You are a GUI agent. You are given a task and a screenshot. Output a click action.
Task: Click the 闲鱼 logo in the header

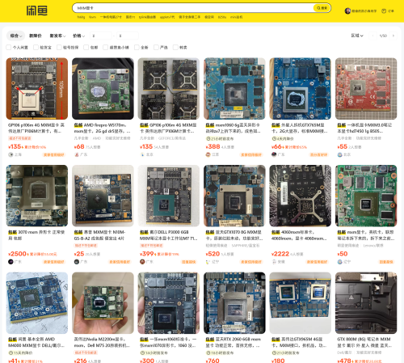pyautogui.click(x=37, y=11)
